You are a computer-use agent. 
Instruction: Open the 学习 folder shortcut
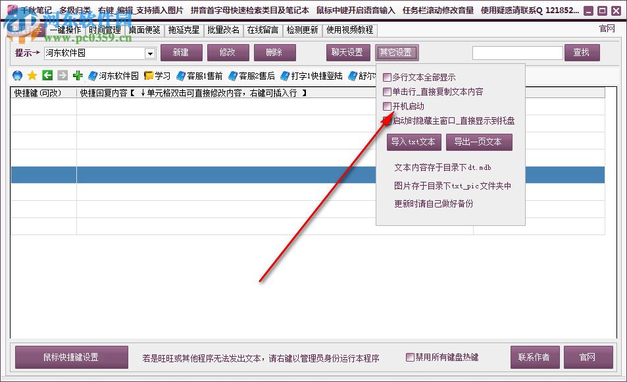click(x=156, y=76)
